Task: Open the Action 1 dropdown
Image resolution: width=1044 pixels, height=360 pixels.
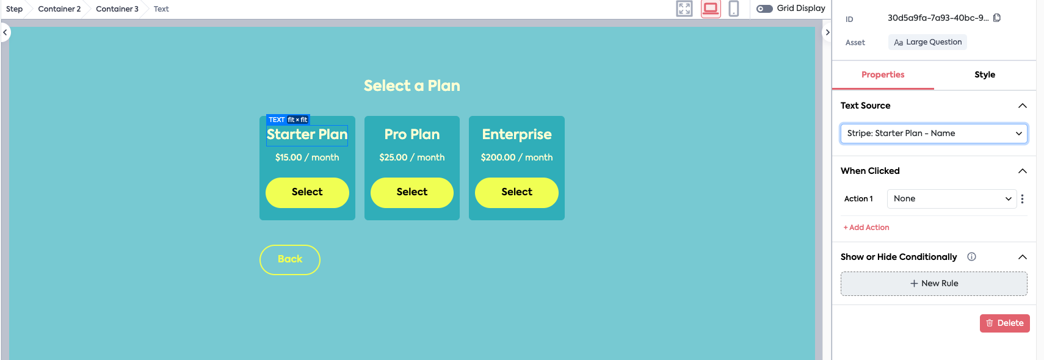Action: click(x=951, y=199)
